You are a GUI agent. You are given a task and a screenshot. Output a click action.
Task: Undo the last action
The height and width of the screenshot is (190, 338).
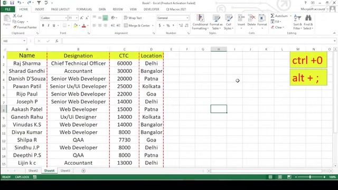20,3
